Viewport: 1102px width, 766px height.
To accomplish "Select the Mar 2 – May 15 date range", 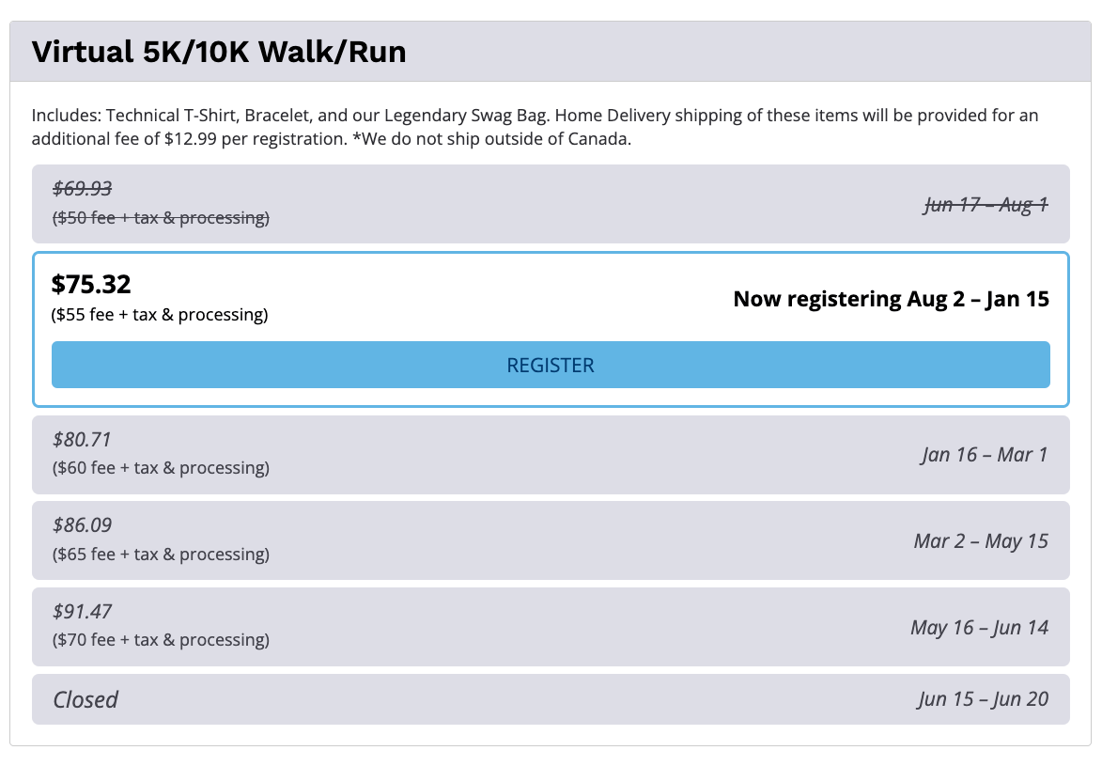I will (x=981, y=541).
